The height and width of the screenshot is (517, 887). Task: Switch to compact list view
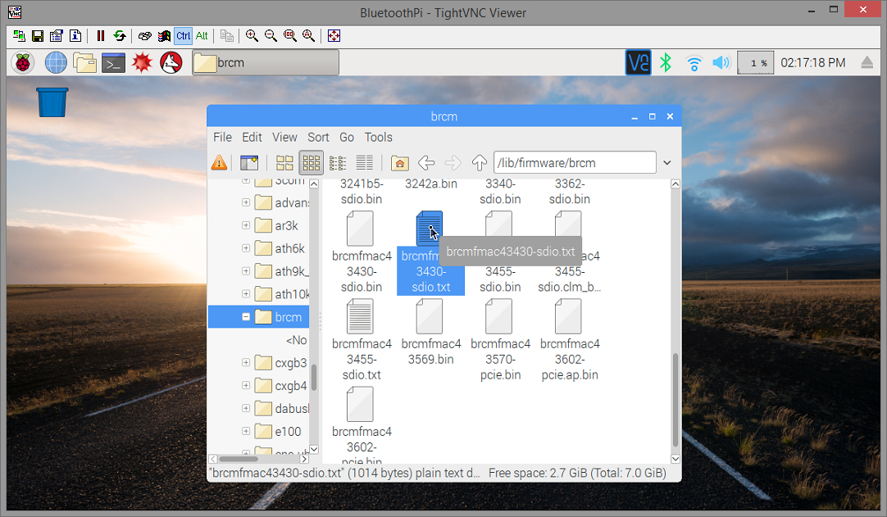(x=338, y=163)
